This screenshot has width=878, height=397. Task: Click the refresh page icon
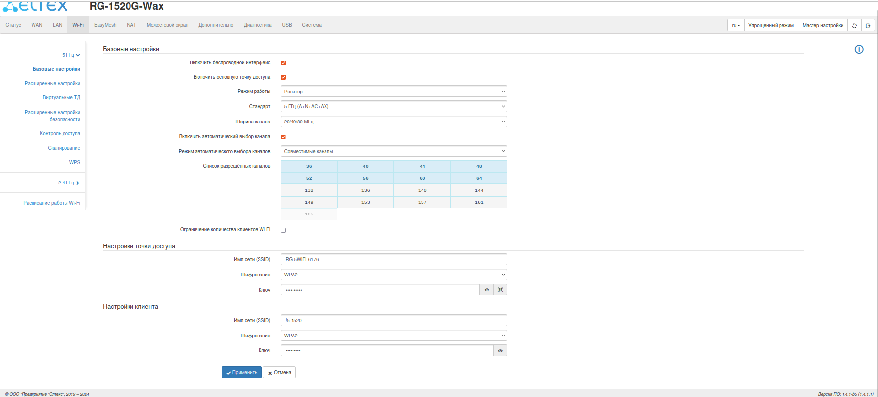pos(854,25)
